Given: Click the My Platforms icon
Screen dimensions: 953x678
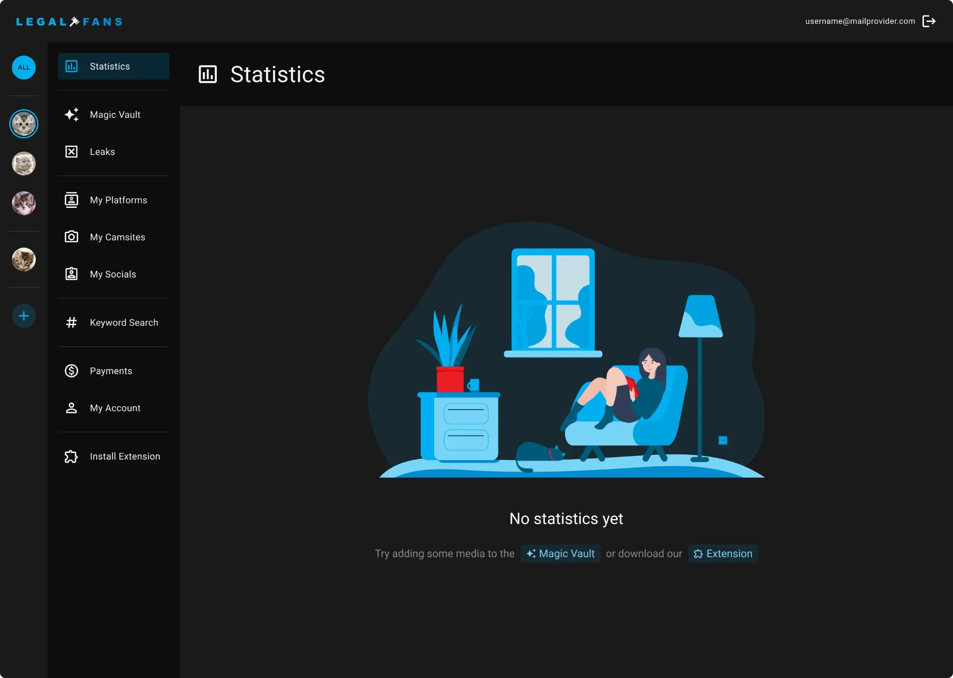Looking at the screenshot, I should coord(71,200).
